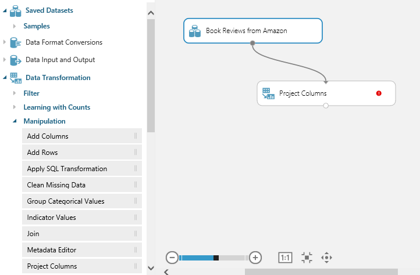
Task: Zoom in with the plus button
Action: [x=255, y=258]
